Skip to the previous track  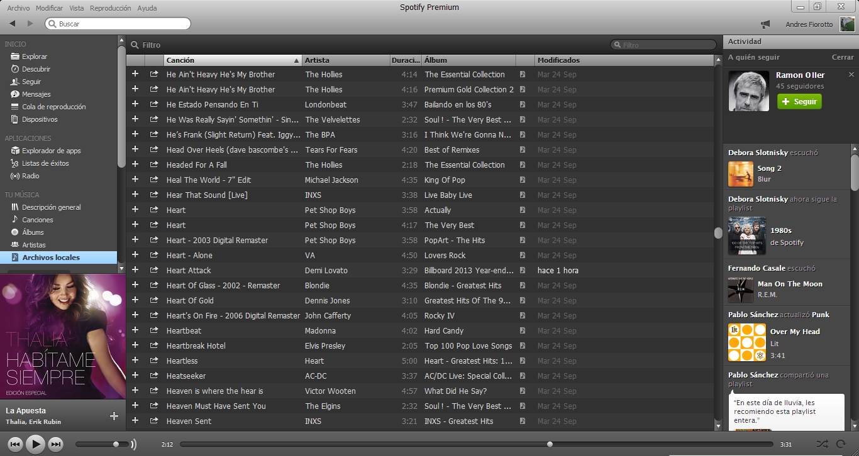16,444
